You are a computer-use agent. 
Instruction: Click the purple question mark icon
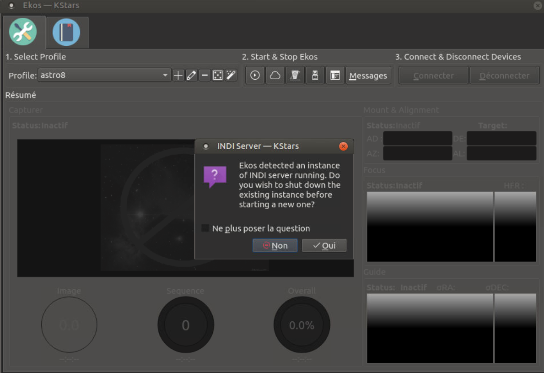pos(215,176)
